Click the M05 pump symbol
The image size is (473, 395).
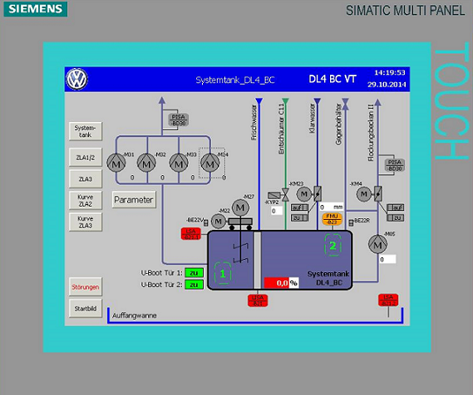377,244
